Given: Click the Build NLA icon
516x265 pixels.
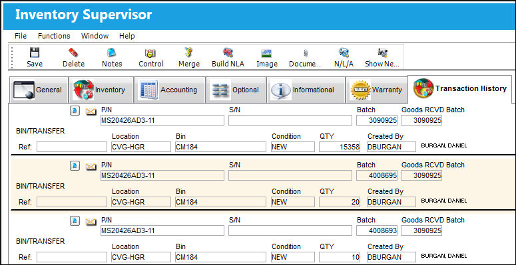Looking at the screenshot, I should click(228, 53).
